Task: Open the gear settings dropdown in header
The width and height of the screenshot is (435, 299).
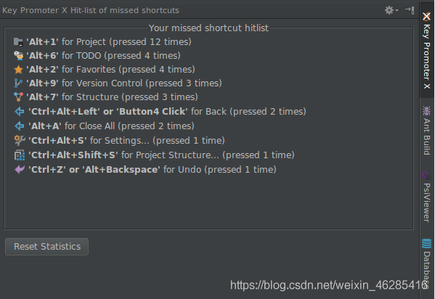Action: (x=391, y=11)
